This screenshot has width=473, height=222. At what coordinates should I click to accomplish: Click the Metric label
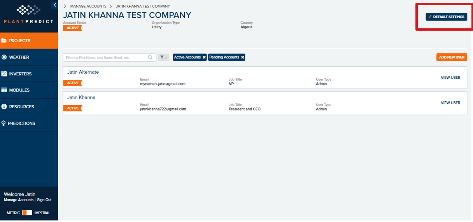click(13, 213)
